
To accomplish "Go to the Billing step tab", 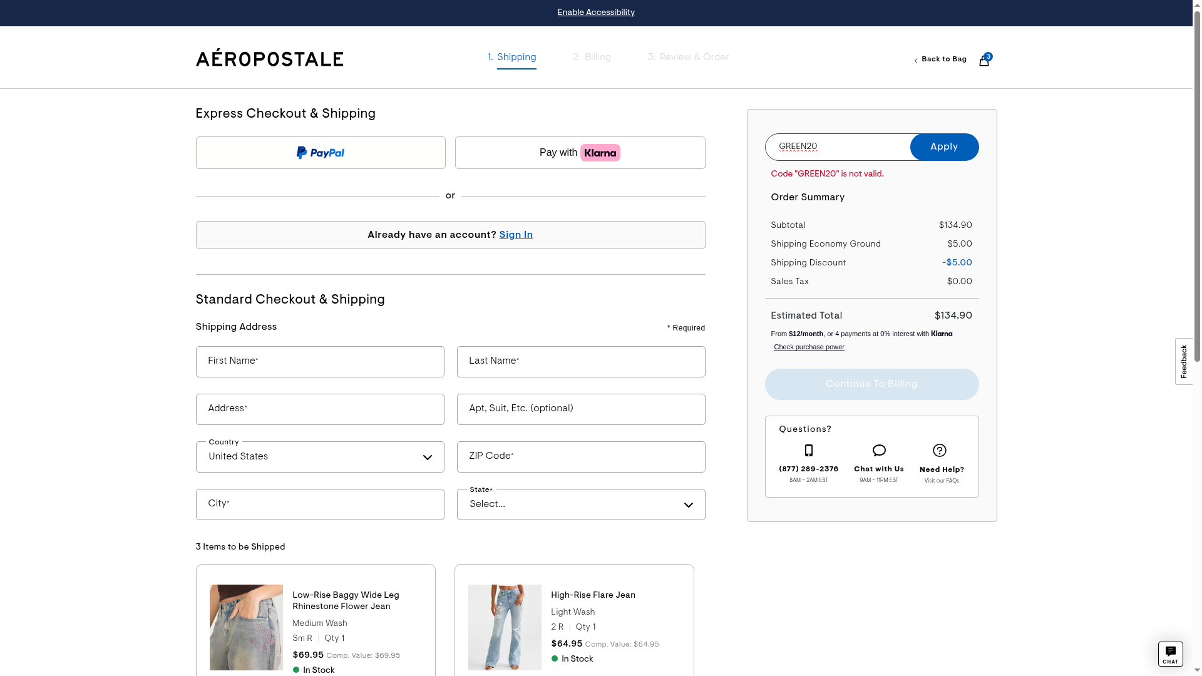I will (x=592, y=58).
